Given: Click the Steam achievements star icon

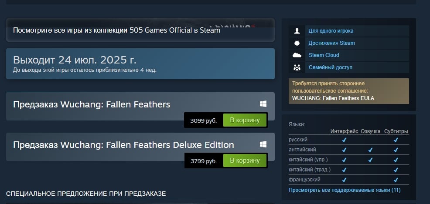Looking at the screenshot, I should pyautogui.click(x=297, y=43).
